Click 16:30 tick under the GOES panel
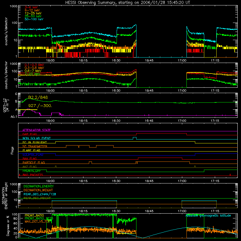 click(x=116, y=121)
